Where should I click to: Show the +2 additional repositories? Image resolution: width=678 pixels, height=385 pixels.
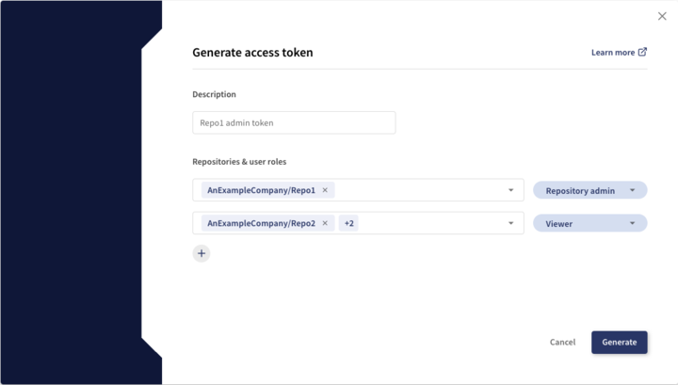point(348,223)
